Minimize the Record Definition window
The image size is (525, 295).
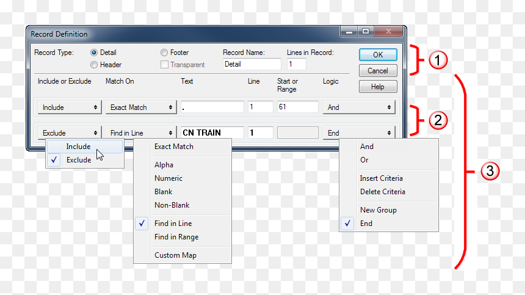(349, 32)
